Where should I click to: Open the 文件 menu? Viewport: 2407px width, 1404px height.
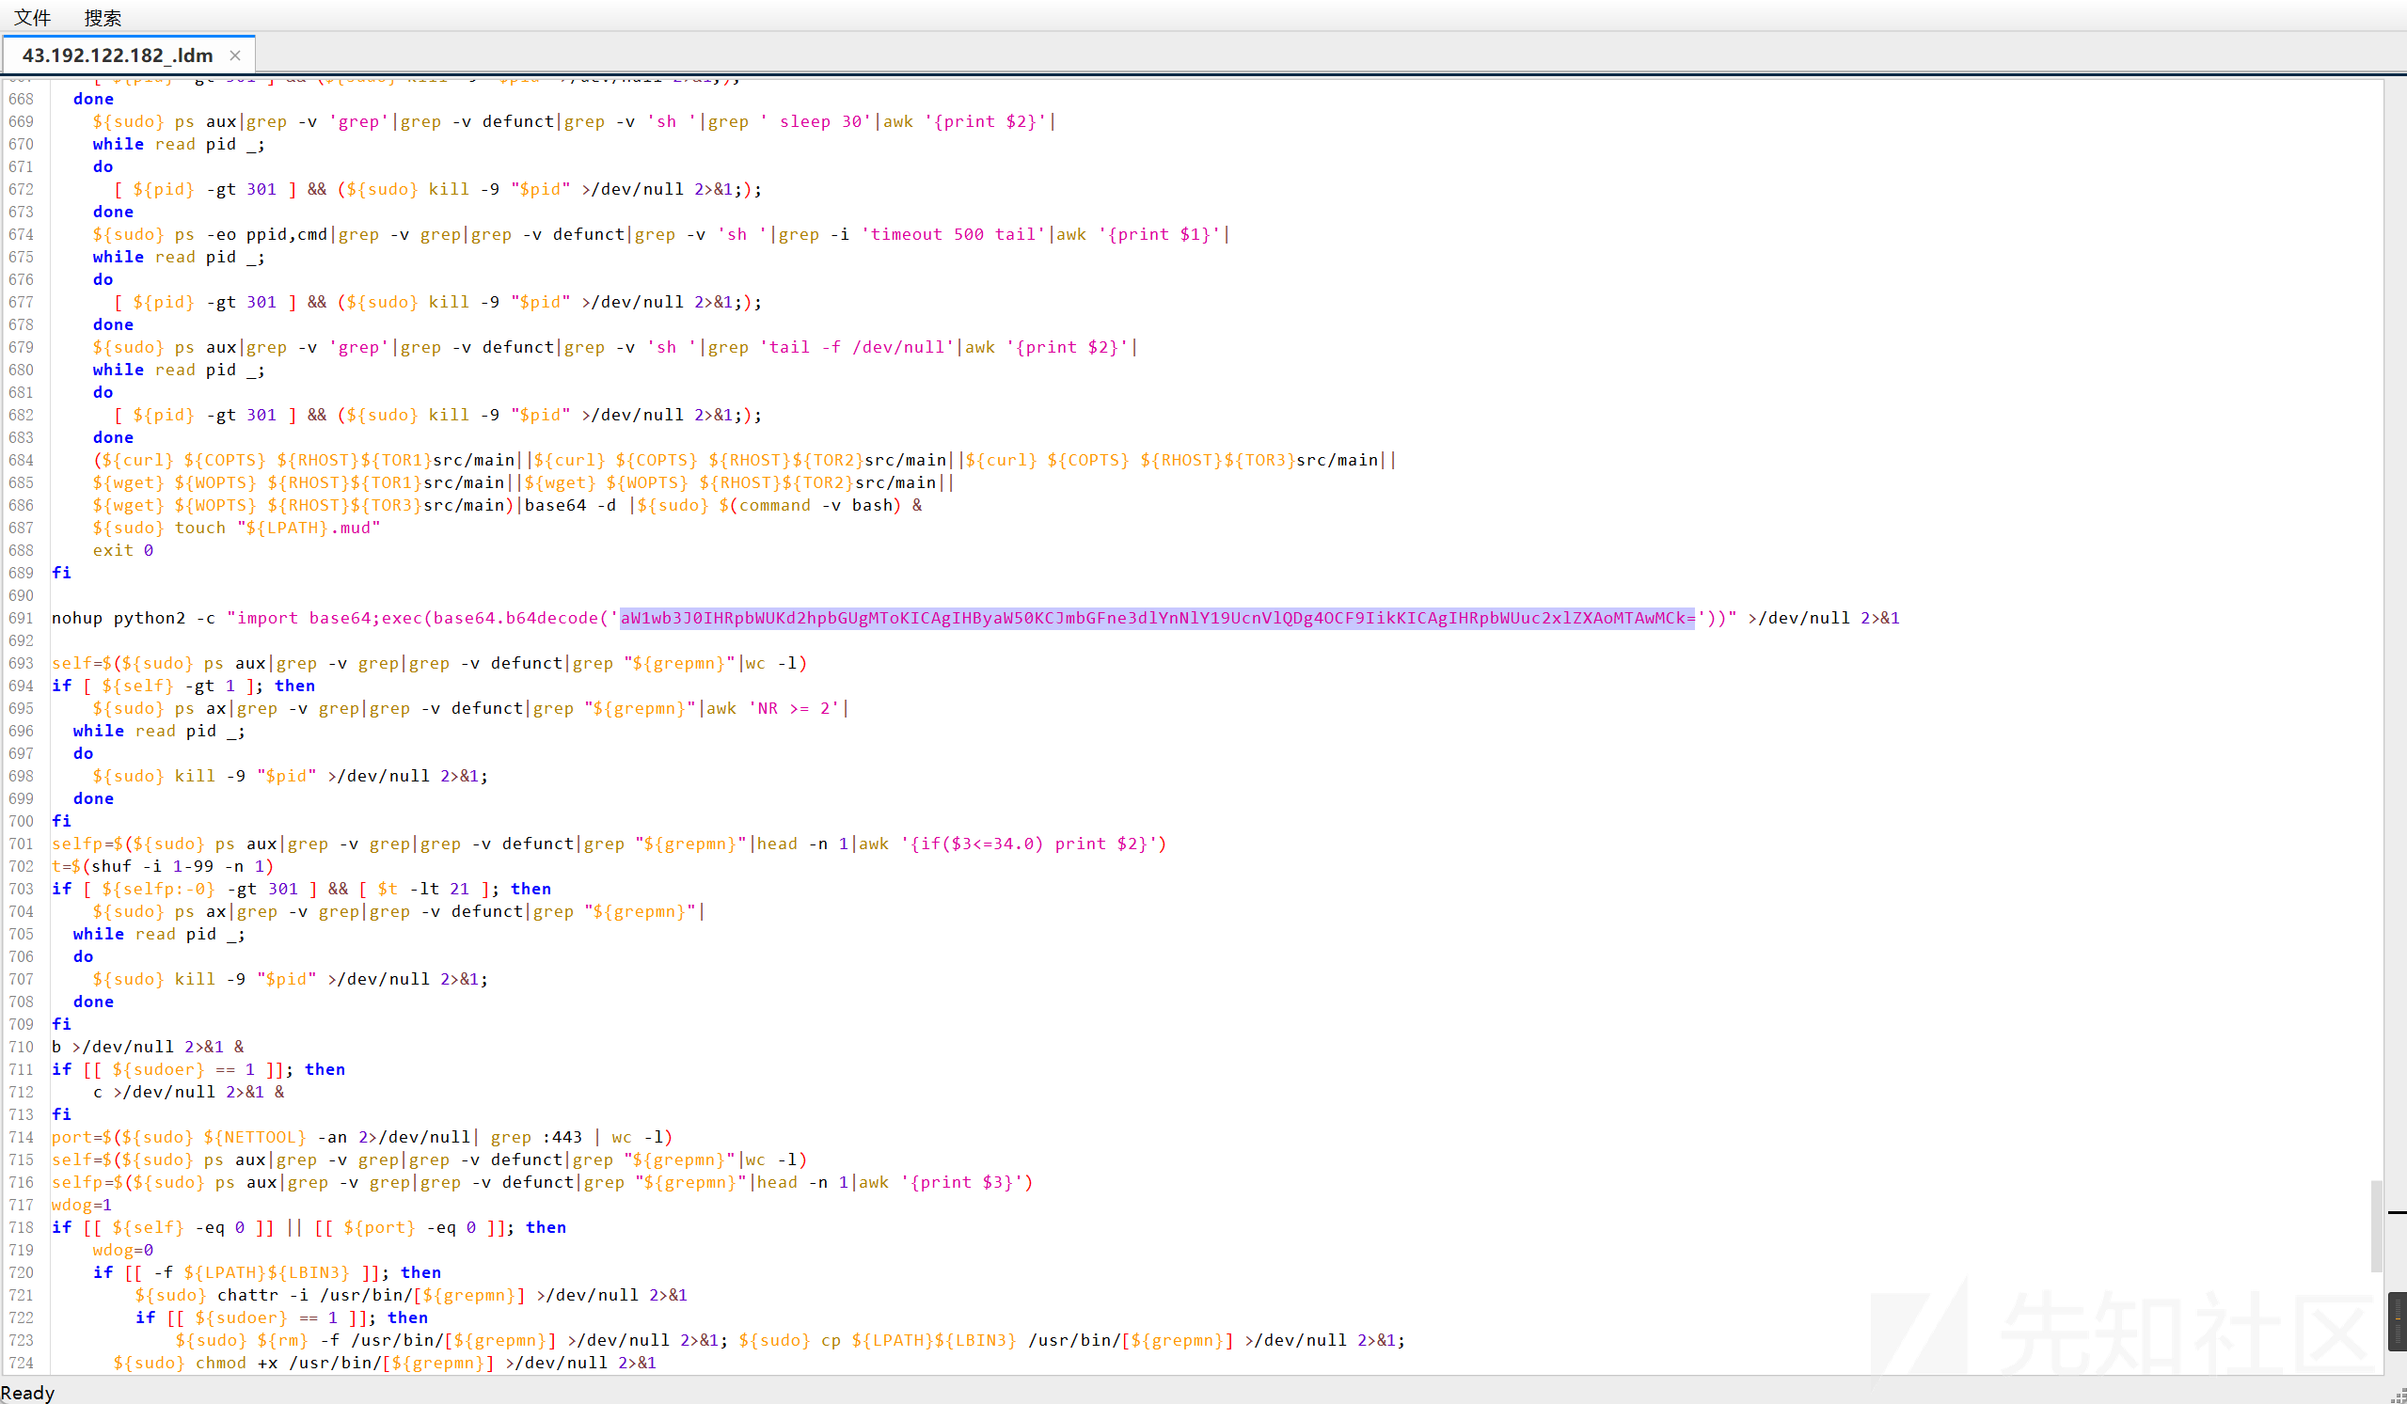pyautogui.click(x=32, y=17)
